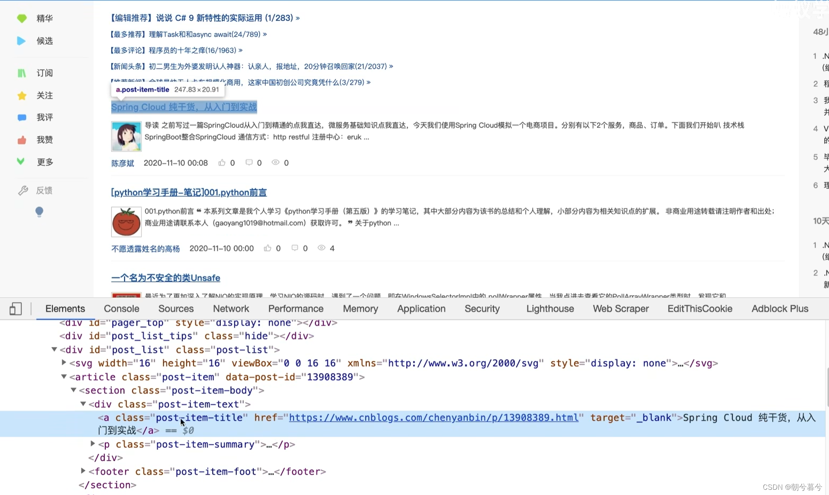Open the Performance tab
Viewport: 829px width, 495px height.
296,309
